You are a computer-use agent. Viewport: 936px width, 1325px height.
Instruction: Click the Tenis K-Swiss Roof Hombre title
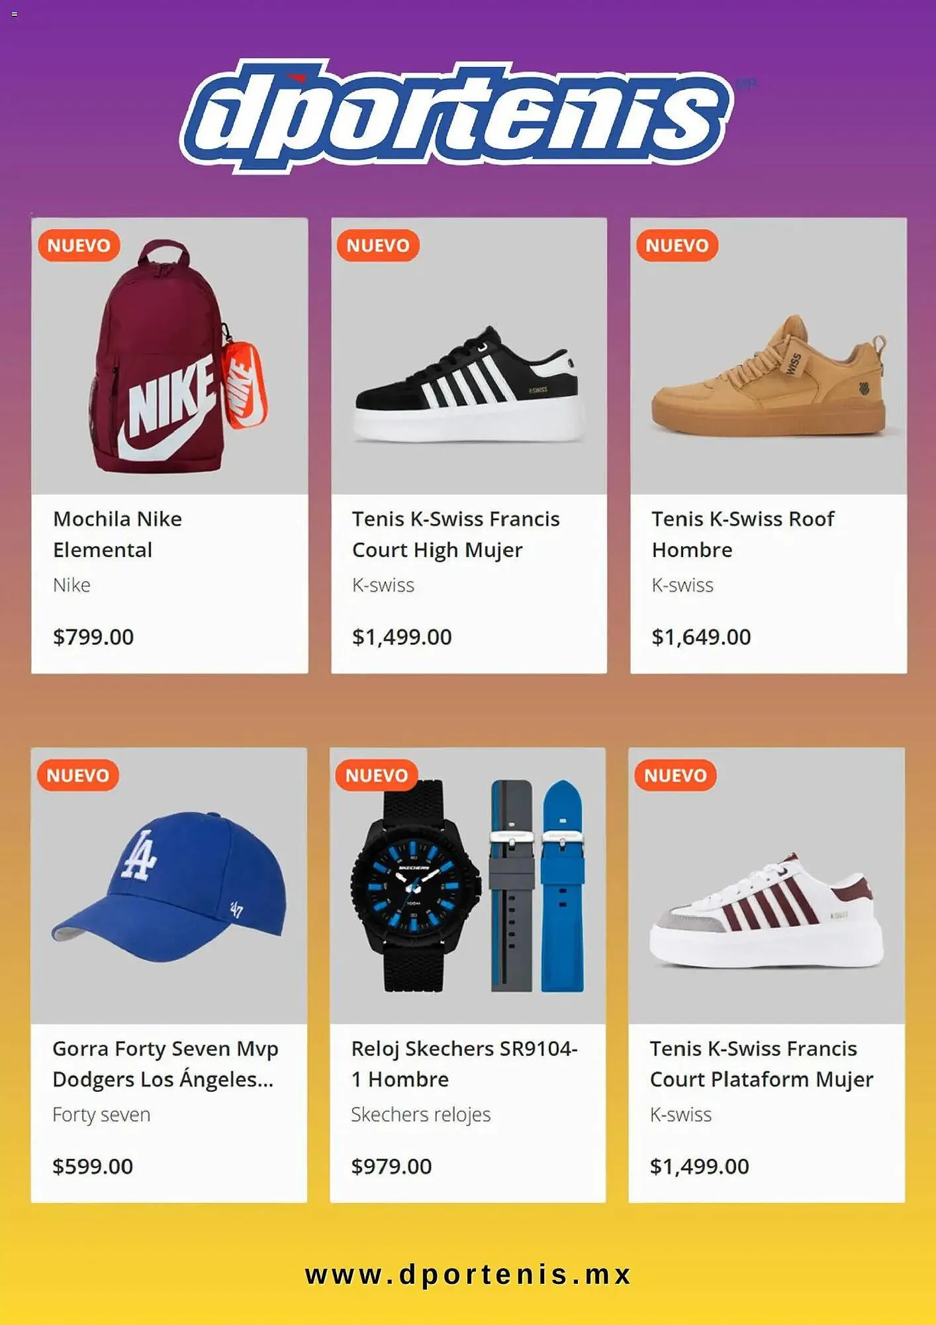coord(743,534)
